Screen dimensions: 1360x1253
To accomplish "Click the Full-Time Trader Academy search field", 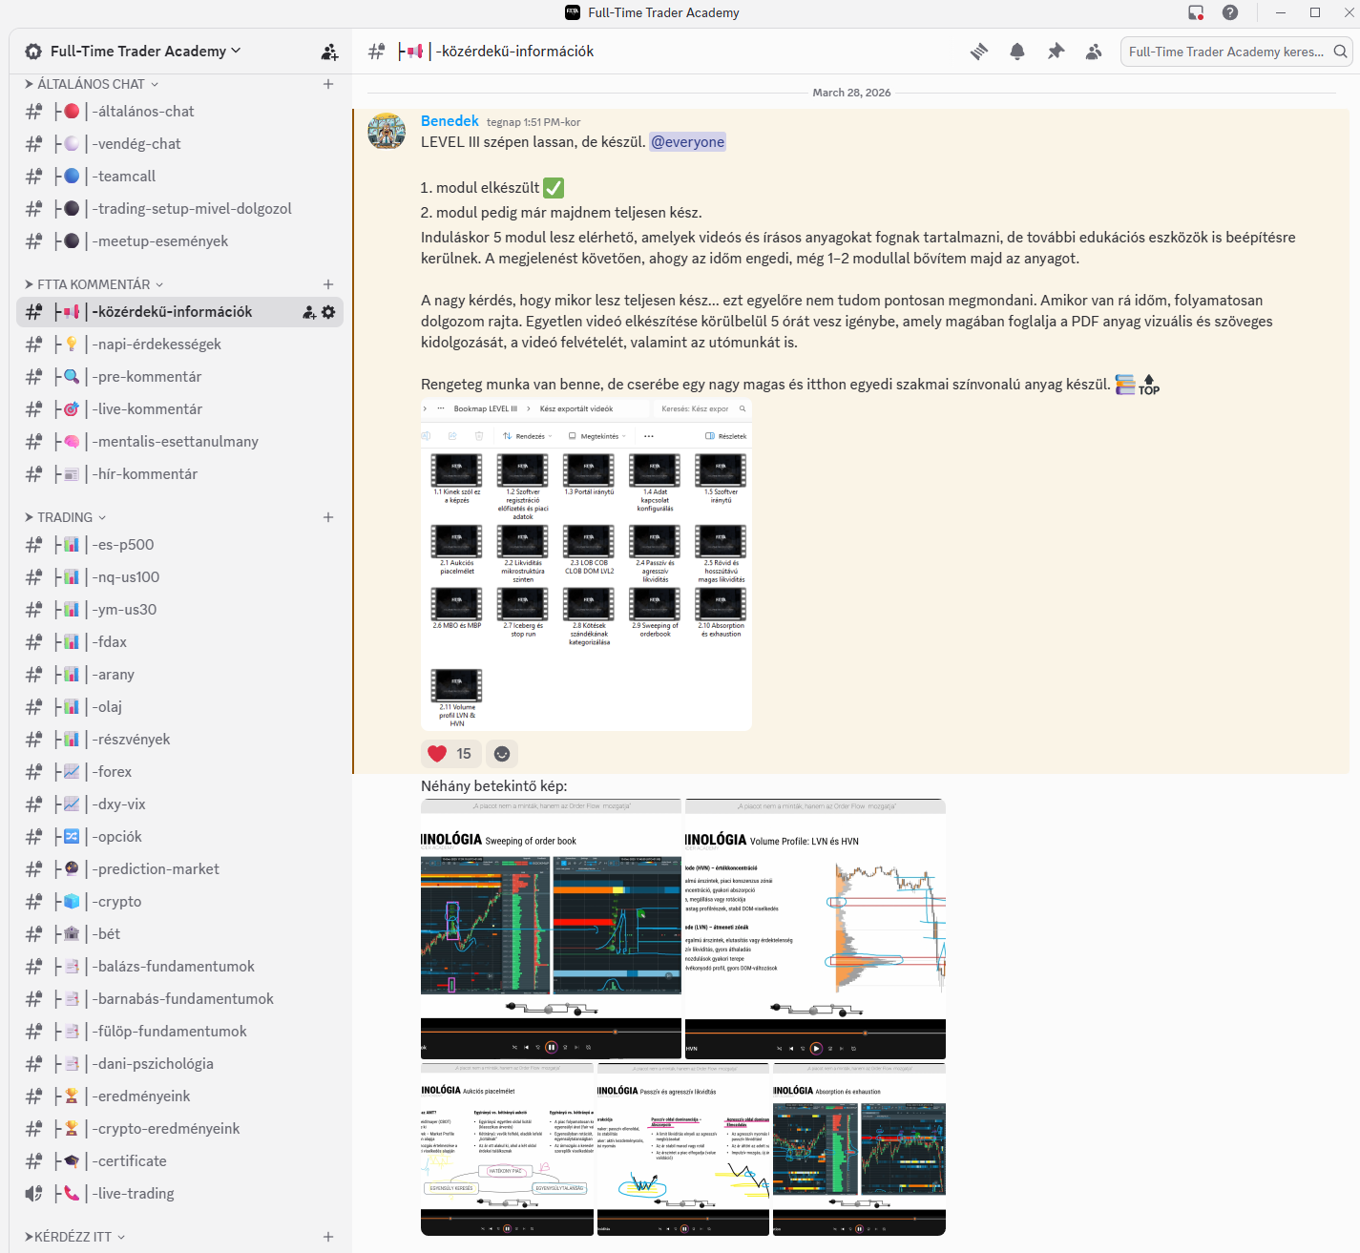I will click(x=1225, y=52).
